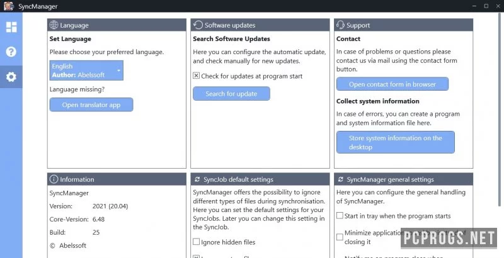Click the Software updates panel title
Screen dimensions: 504x258
pos(230,25)
